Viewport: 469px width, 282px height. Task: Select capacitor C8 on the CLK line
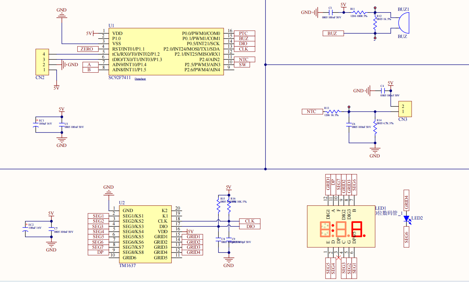coord(218,240)
